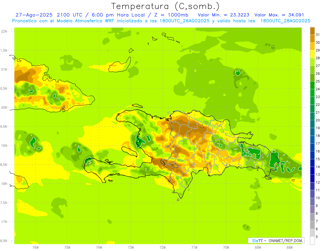The image size is (325, 251).
Task: Click the '18N' latitude label
Action: click(x=4, y=184)
